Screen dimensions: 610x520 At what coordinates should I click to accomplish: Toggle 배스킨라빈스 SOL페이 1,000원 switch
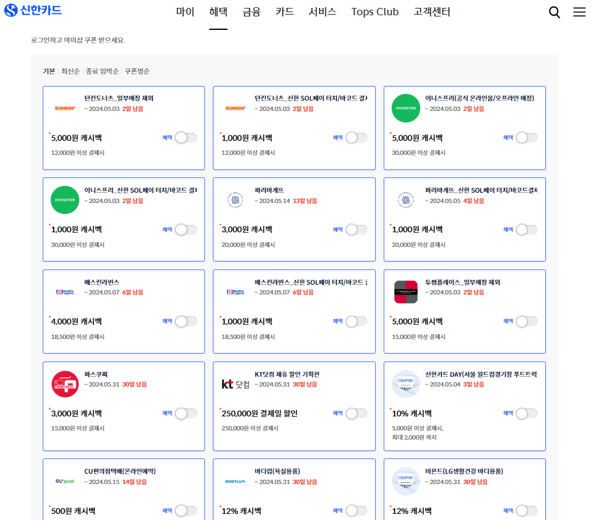pos(356,321)
